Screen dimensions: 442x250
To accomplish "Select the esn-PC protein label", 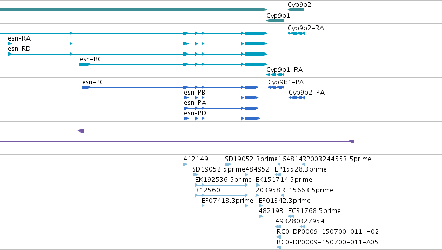I will point(93,82).
